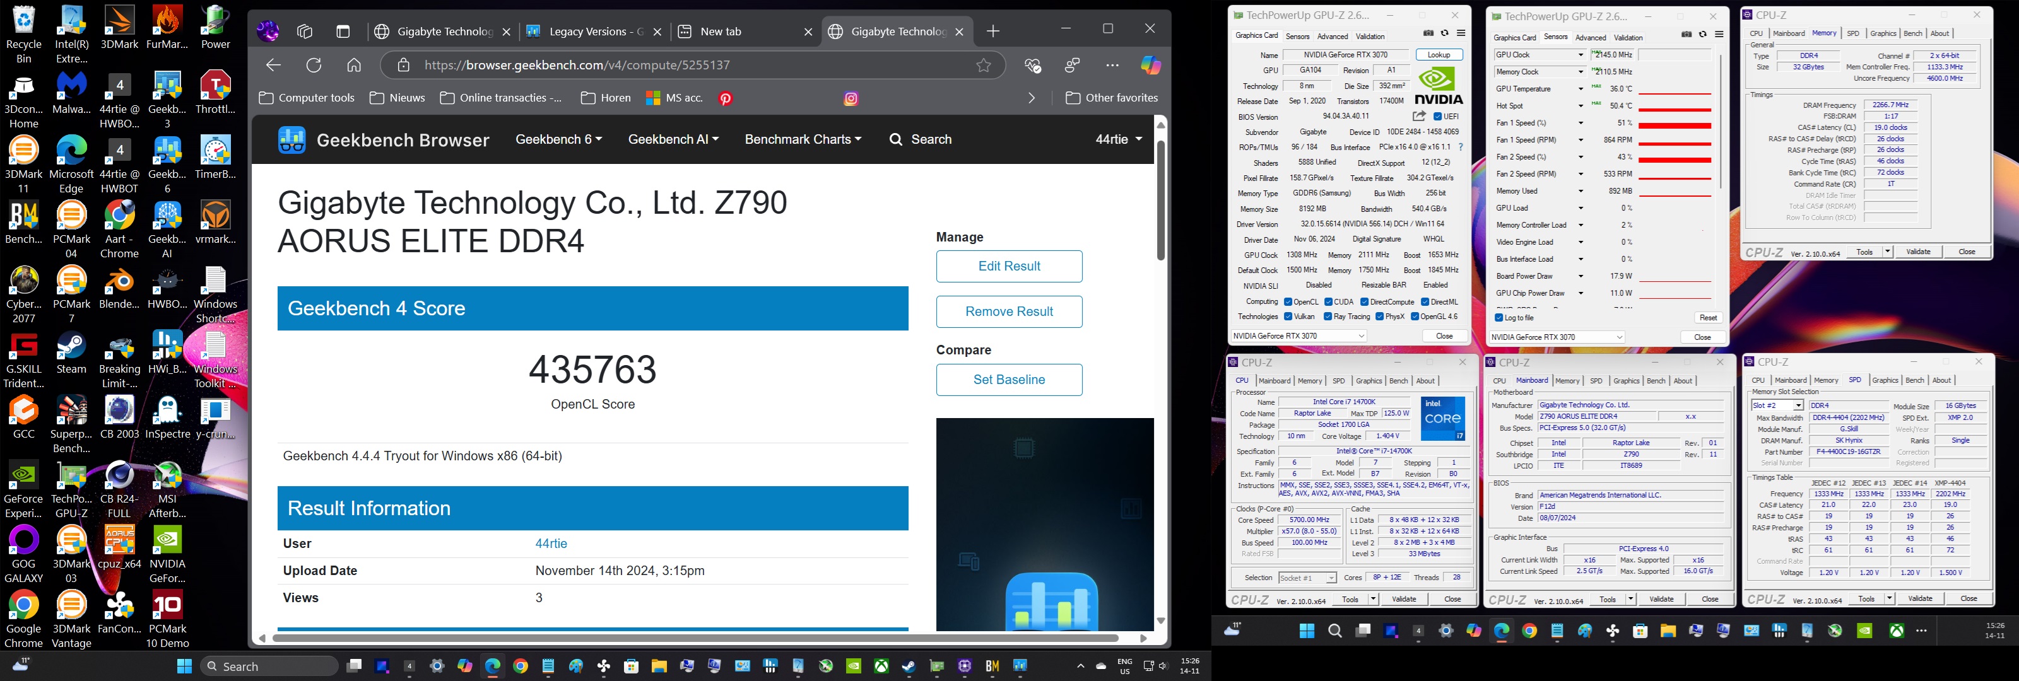Select Bench tab in CPU-Z Memory window
This screenshot has height=681, width=2019.
pyautogui.click(x=1913, y=33)
